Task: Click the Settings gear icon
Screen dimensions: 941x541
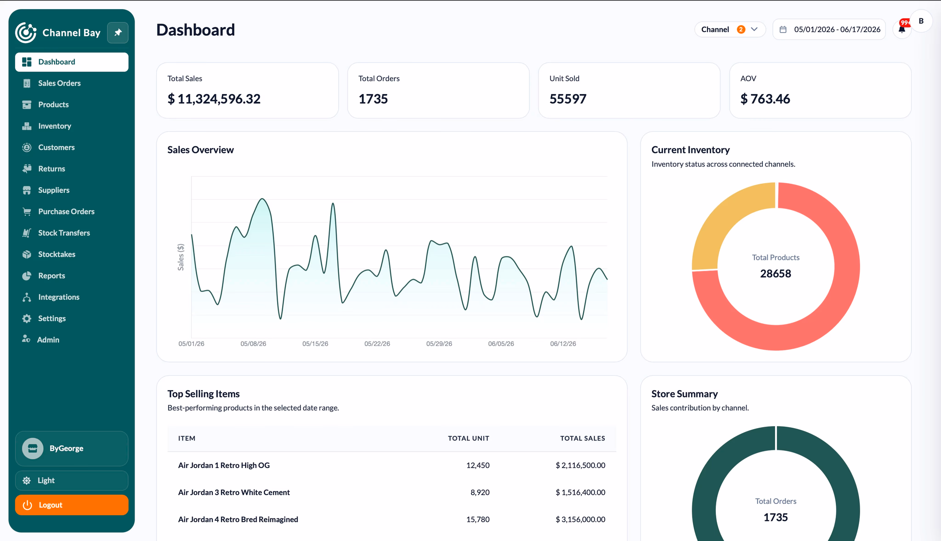Action: pos(27,318)
